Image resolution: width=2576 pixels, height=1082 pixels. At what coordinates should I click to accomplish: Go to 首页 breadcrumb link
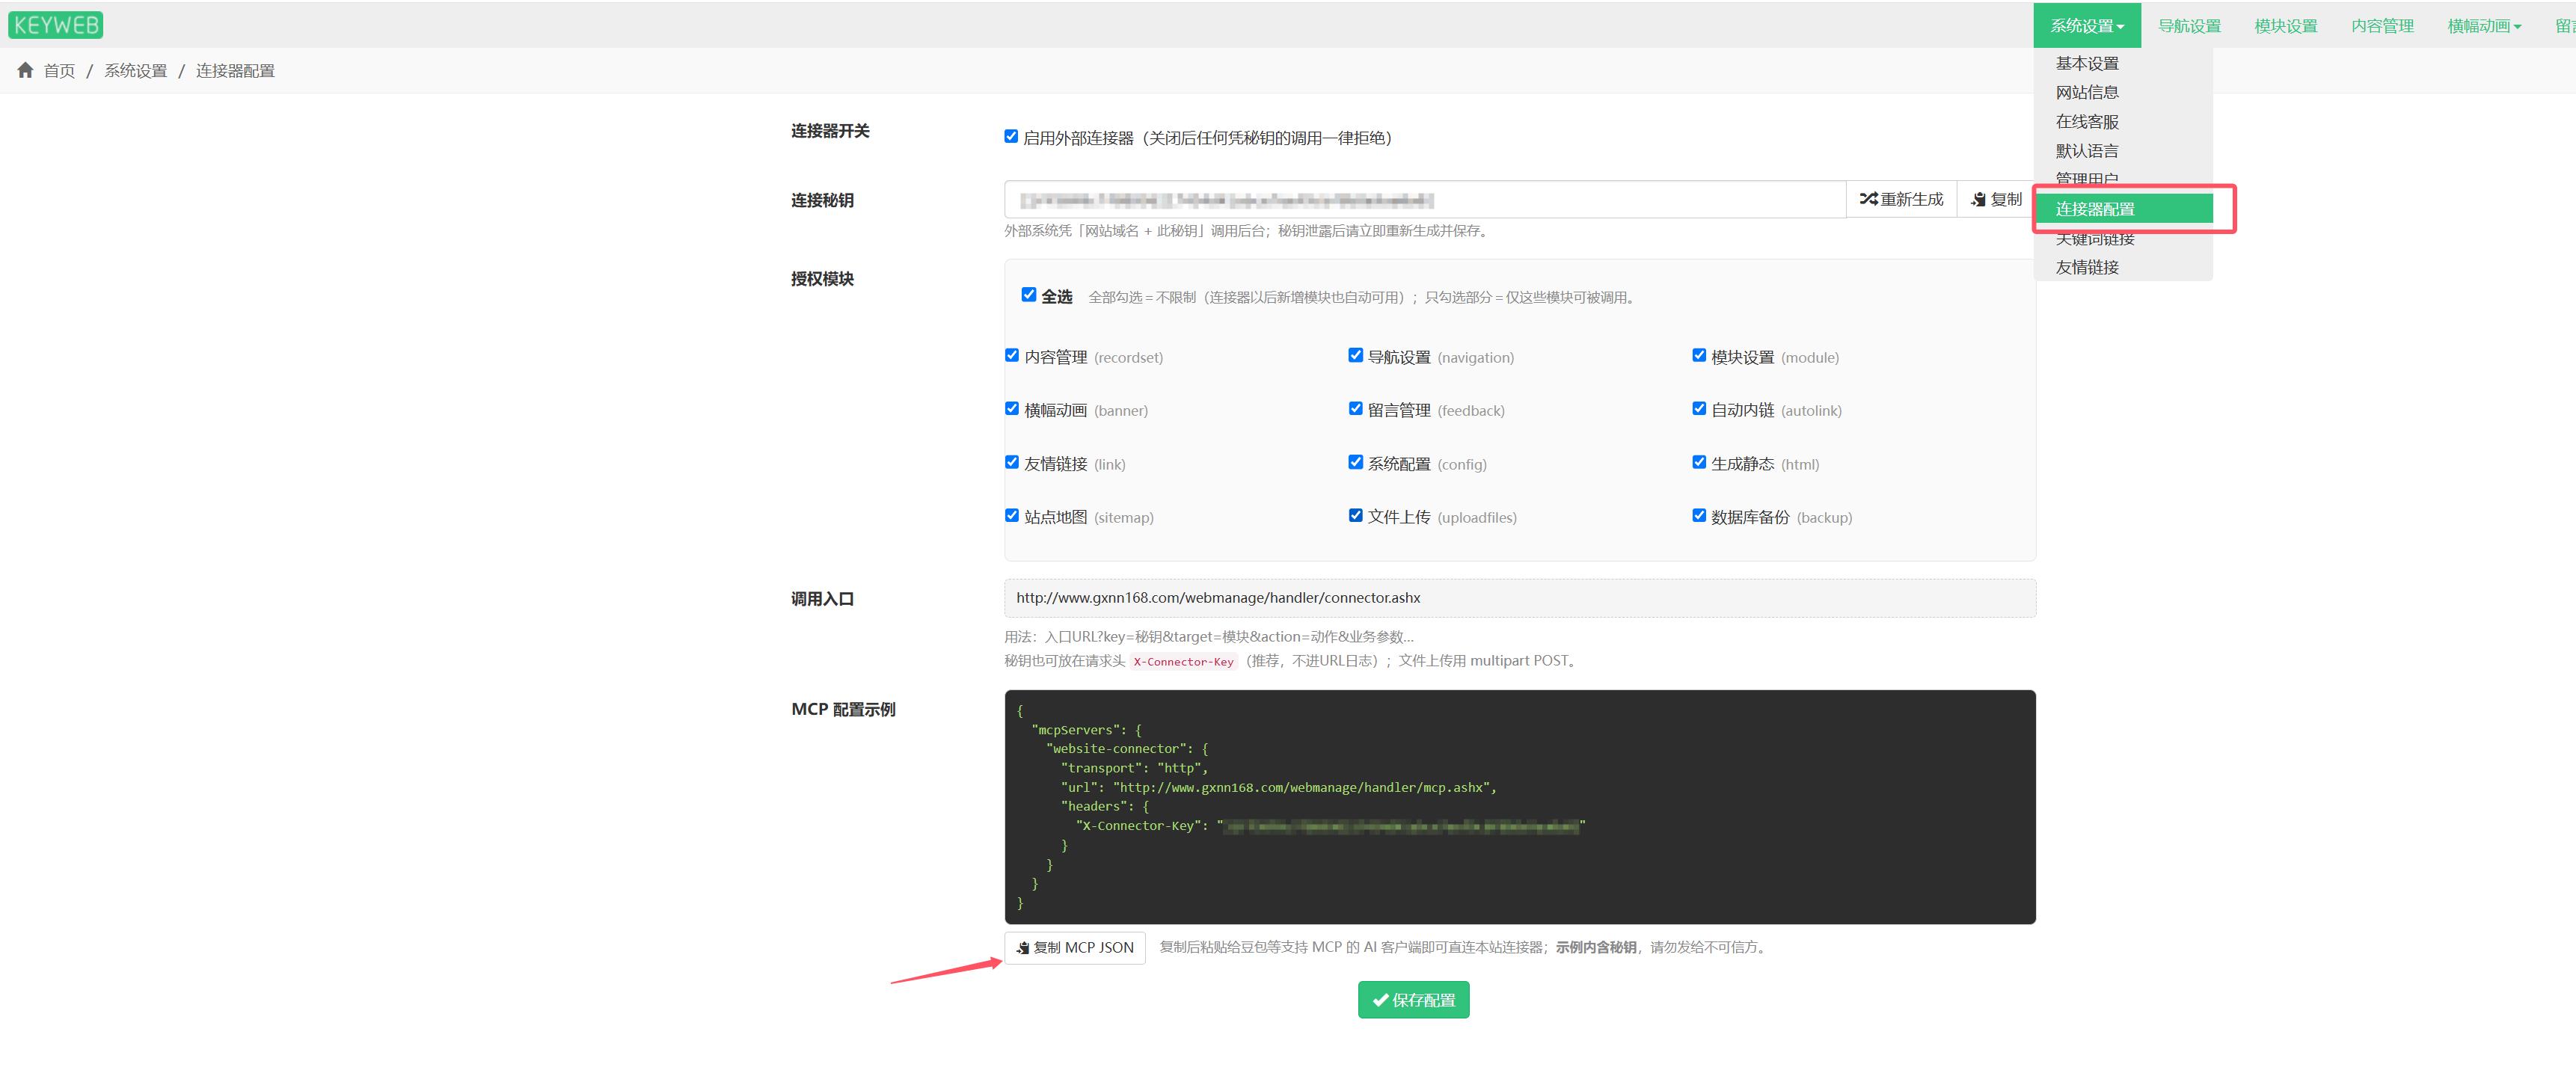pos(59,70)
